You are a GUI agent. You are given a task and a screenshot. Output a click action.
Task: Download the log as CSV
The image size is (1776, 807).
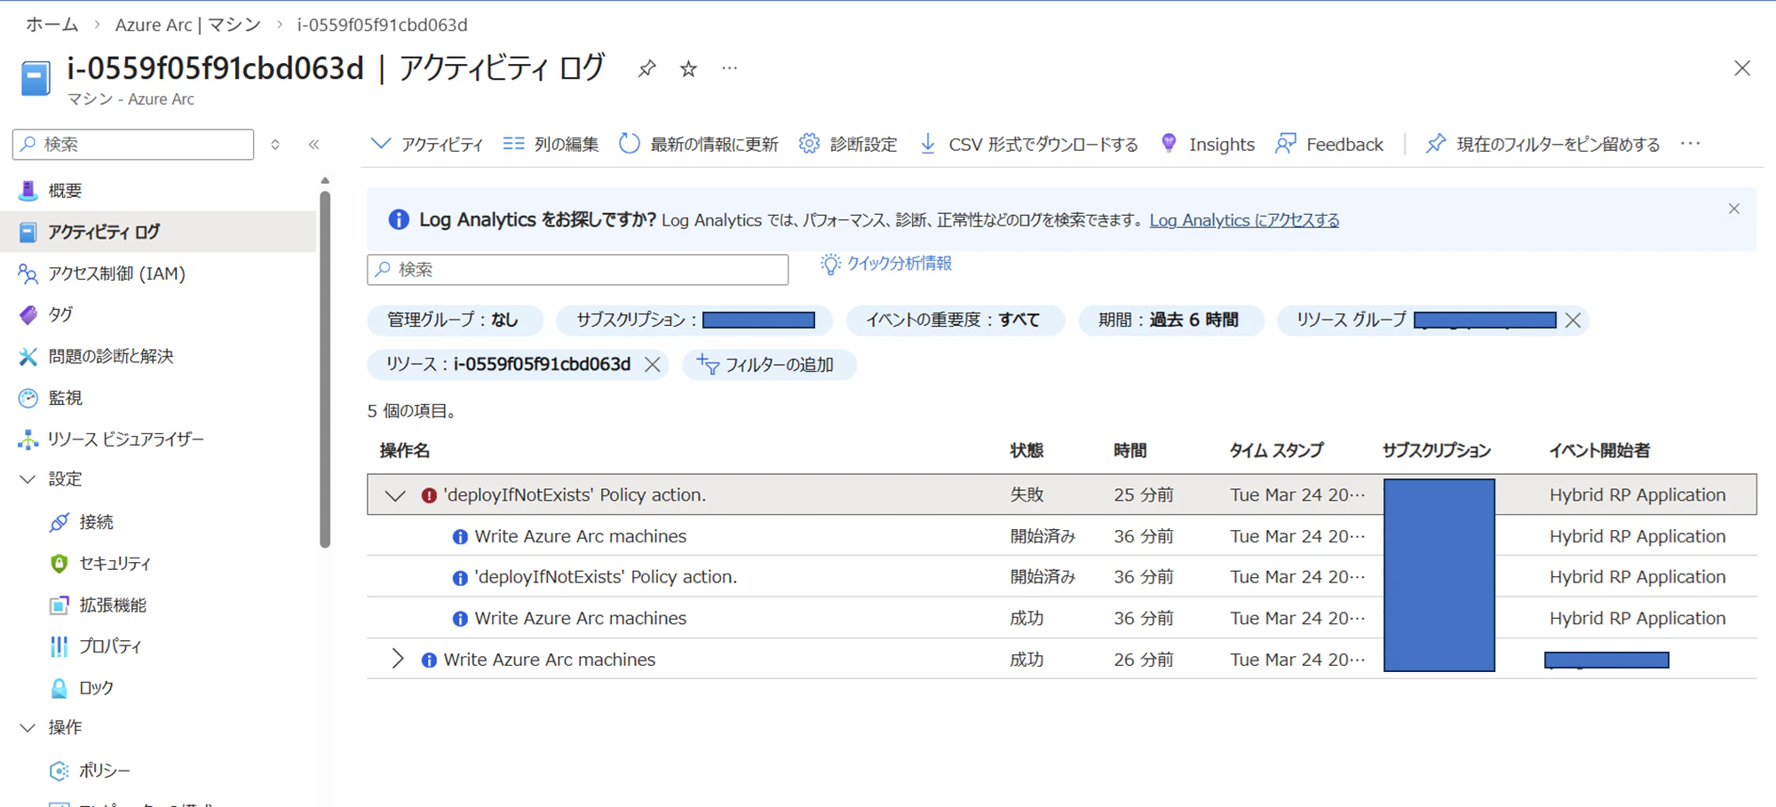click(1028, 144)
